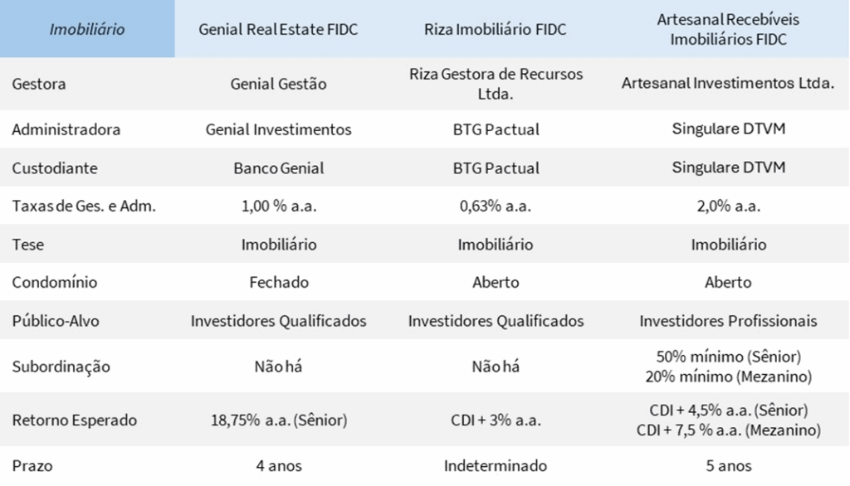Click the Subordinação row label

click(61, 367)
